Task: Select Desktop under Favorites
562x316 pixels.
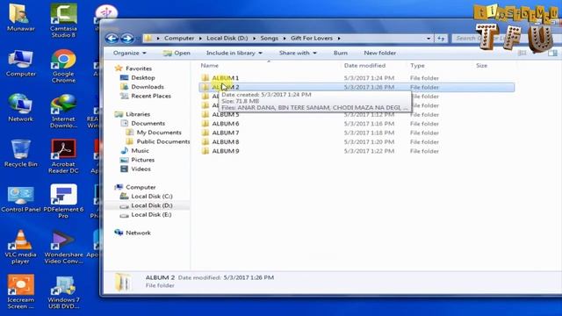Action: [142, 78]
